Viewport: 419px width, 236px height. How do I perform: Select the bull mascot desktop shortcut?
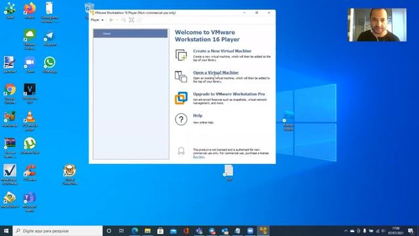70,174
